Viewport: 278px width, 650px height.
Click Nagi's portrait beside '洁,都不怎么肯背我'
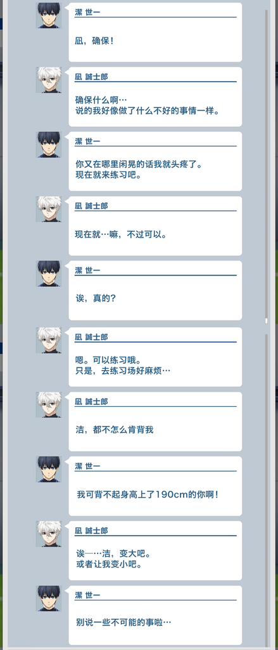[49, 405]
